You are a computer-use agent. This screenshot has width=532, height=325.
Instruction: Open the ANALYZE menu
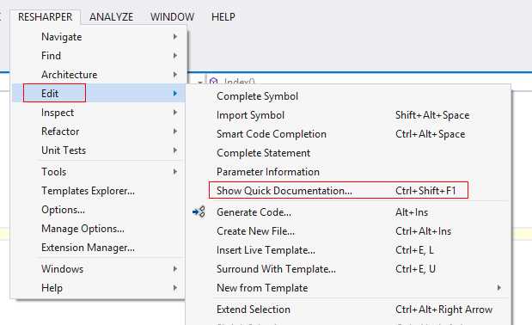point(111,16)
